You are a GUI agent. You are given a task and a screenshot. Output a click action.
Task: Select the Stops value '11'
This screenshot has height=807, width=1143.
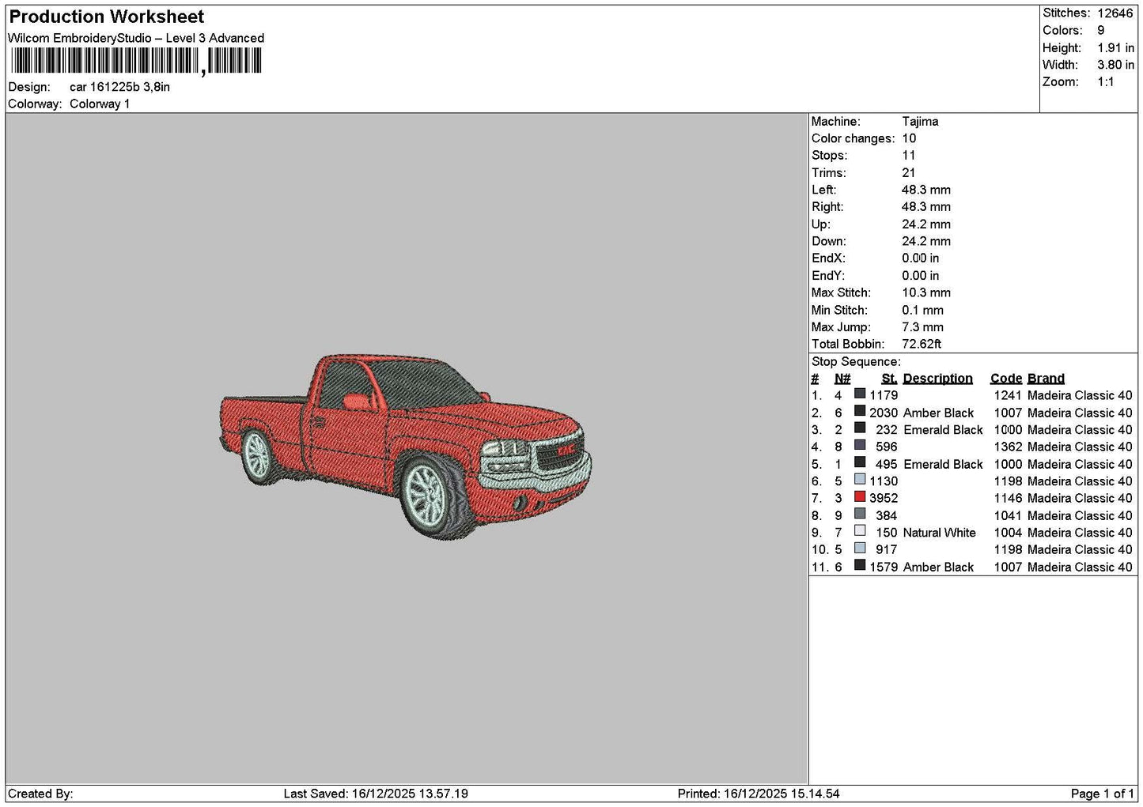point(909,156)
